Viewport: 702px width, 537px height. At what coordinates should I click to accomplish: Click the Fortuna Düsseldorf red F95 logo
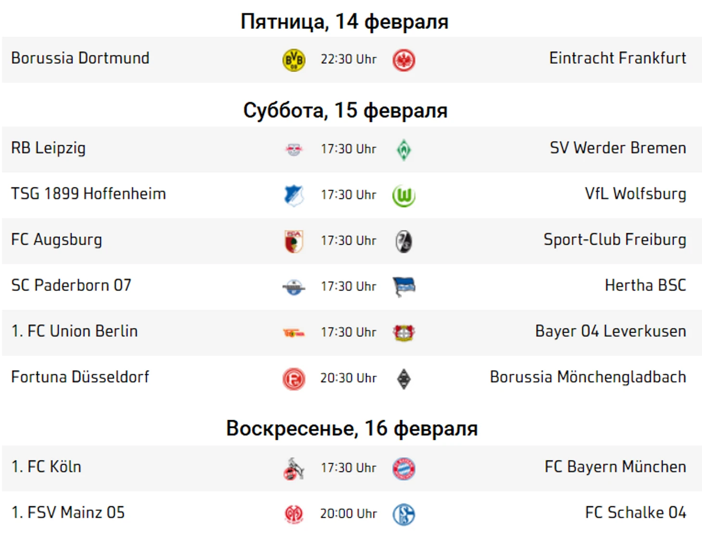(294, 379)
